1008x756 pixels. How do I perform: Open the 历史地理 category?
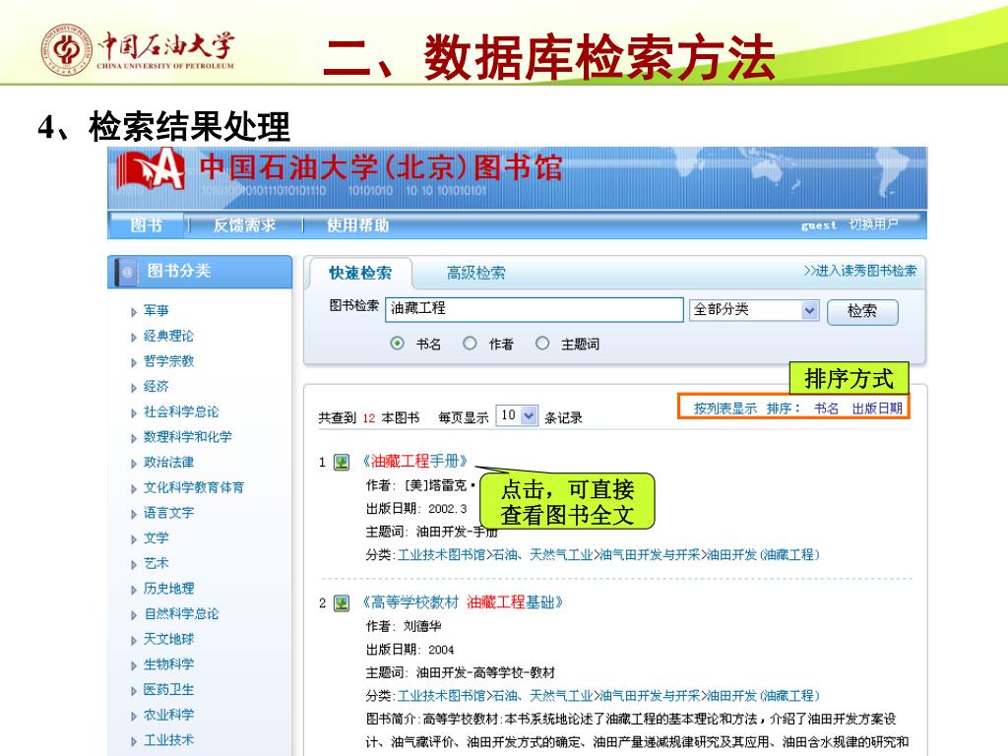click(x=168, y=589)
